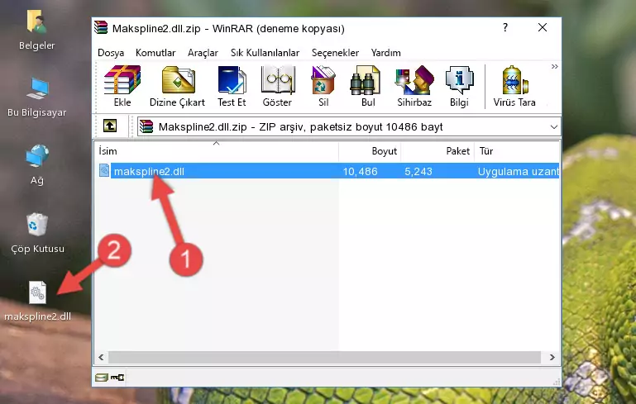Open the Komutlar menu
Image resolution: width=636 pixels, height=404 pixels.
(155, 53)
